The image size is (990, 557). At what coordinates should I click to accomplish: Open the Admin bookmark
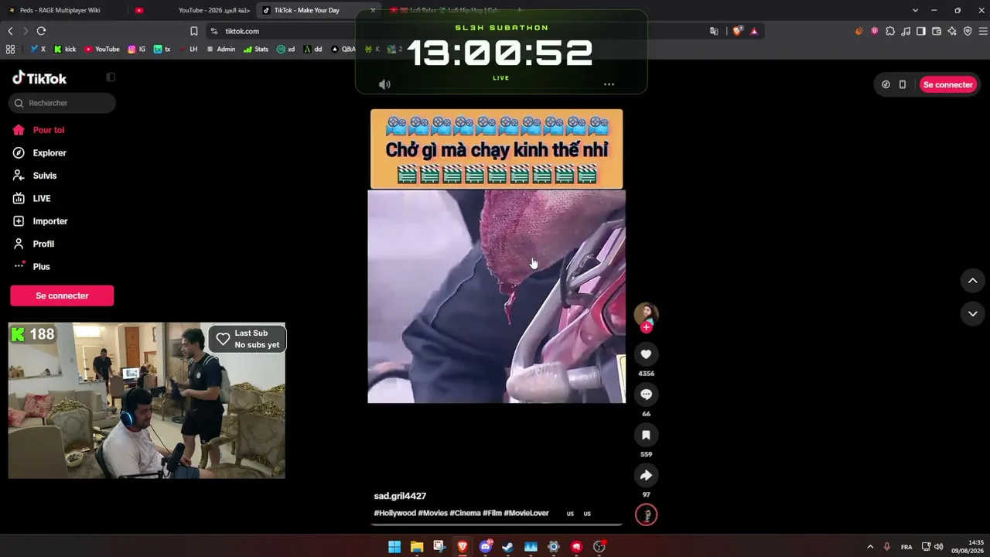click(x=220, y=49)
